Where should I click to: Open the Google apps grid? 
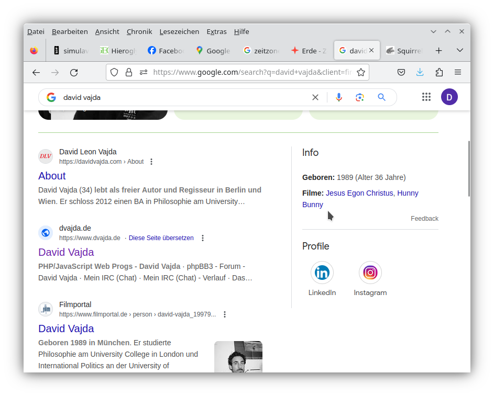426,97
